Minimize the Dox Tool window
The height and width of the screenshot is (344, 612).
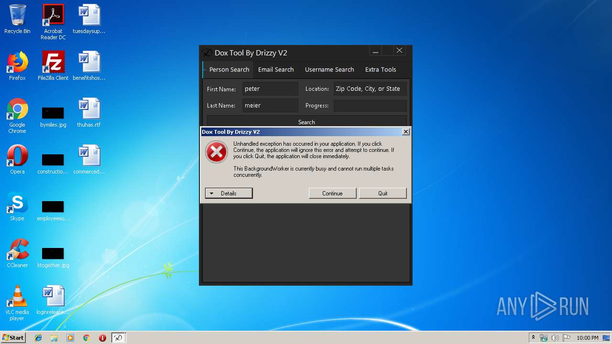[375, 51]
